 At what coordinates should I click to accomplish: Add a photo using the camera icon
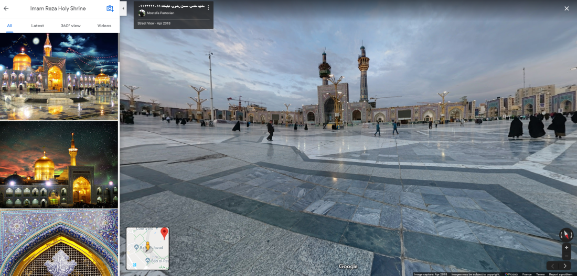click(110, 8)
